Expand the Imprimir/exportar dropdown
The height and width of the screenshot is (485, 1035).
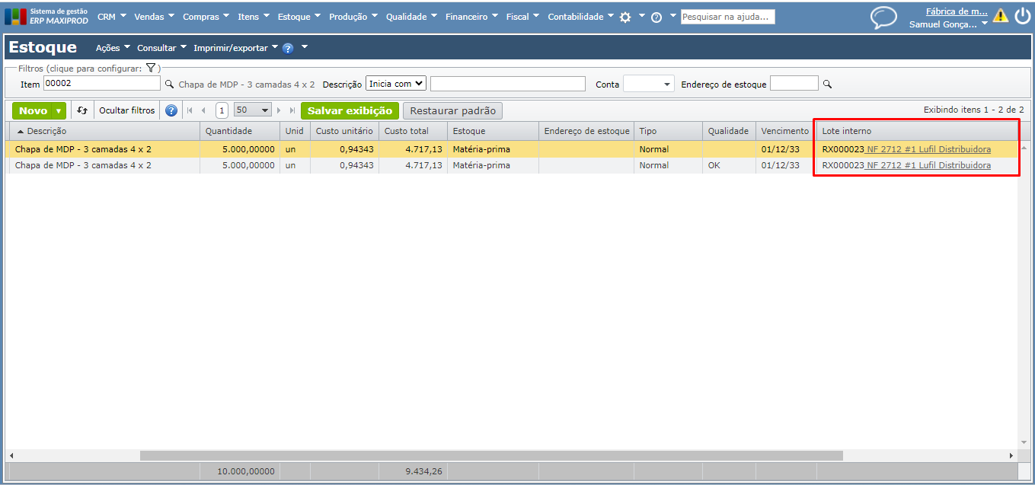tap(235, 48)
